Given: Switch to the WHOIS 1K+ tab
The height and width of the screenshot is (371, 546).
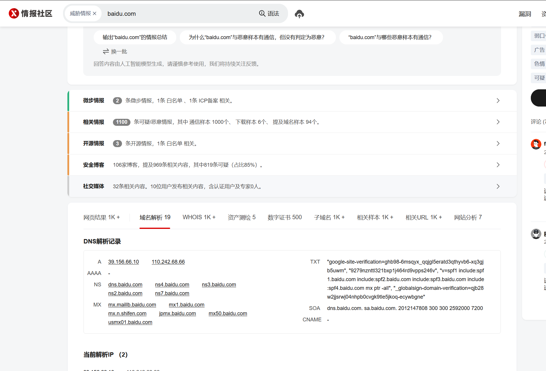Looking at the screenshot, I should [199, 217].
